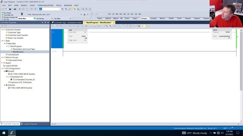This screenshot has width=243, height=136.
Task: Open the WINDOW menu
Action: 68,5
